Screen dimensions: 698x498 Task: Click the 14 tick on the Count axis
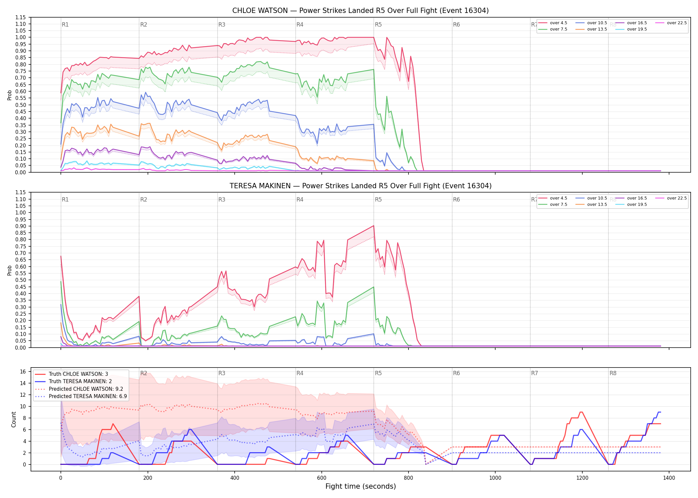click(x=23, y=383)
